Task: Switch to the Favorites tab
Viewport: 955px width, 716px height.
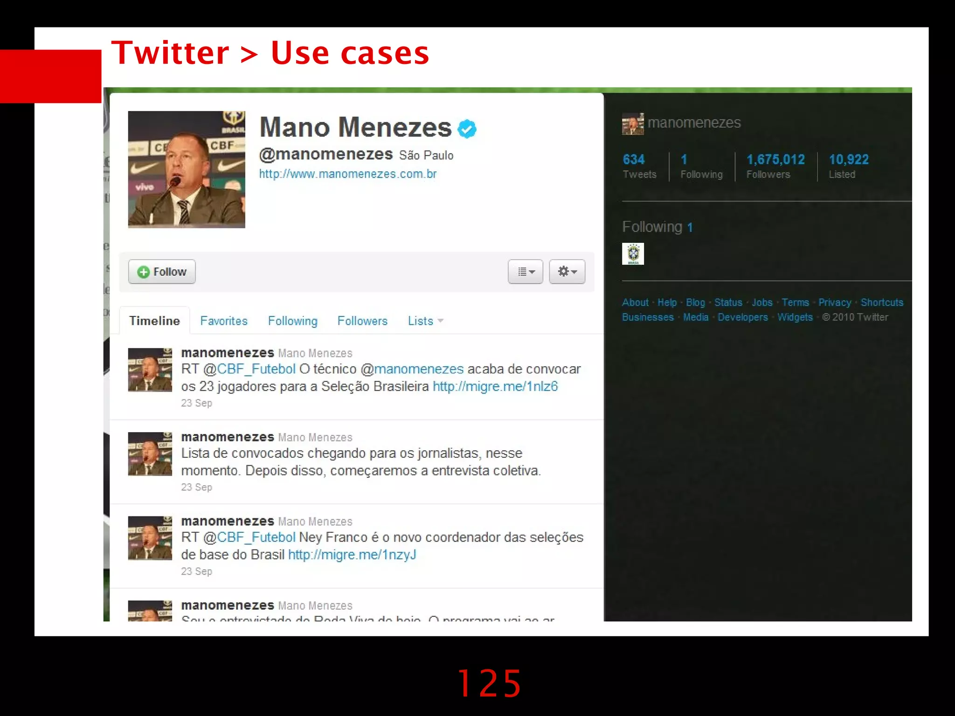Action: click(224, 321)
